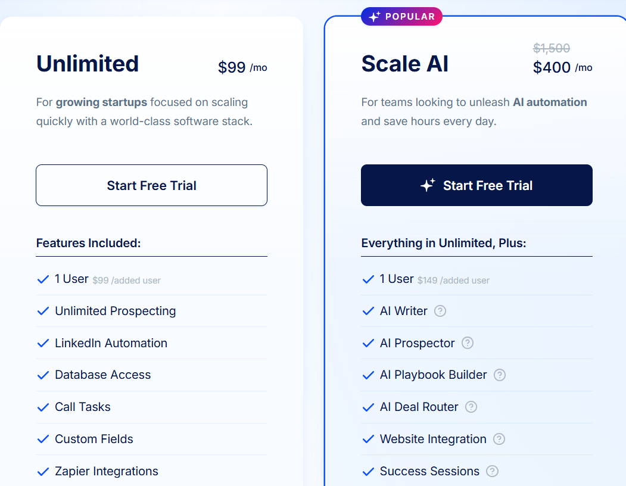Open the AI Playbook Builder info icon
This screenshot has height=486, width=626.
pyautogui.click(x=499, y=375)
